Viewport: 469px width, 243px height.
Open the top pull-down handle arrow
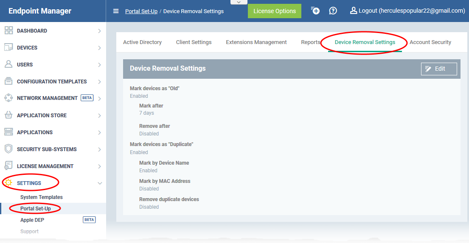point(239,2)
